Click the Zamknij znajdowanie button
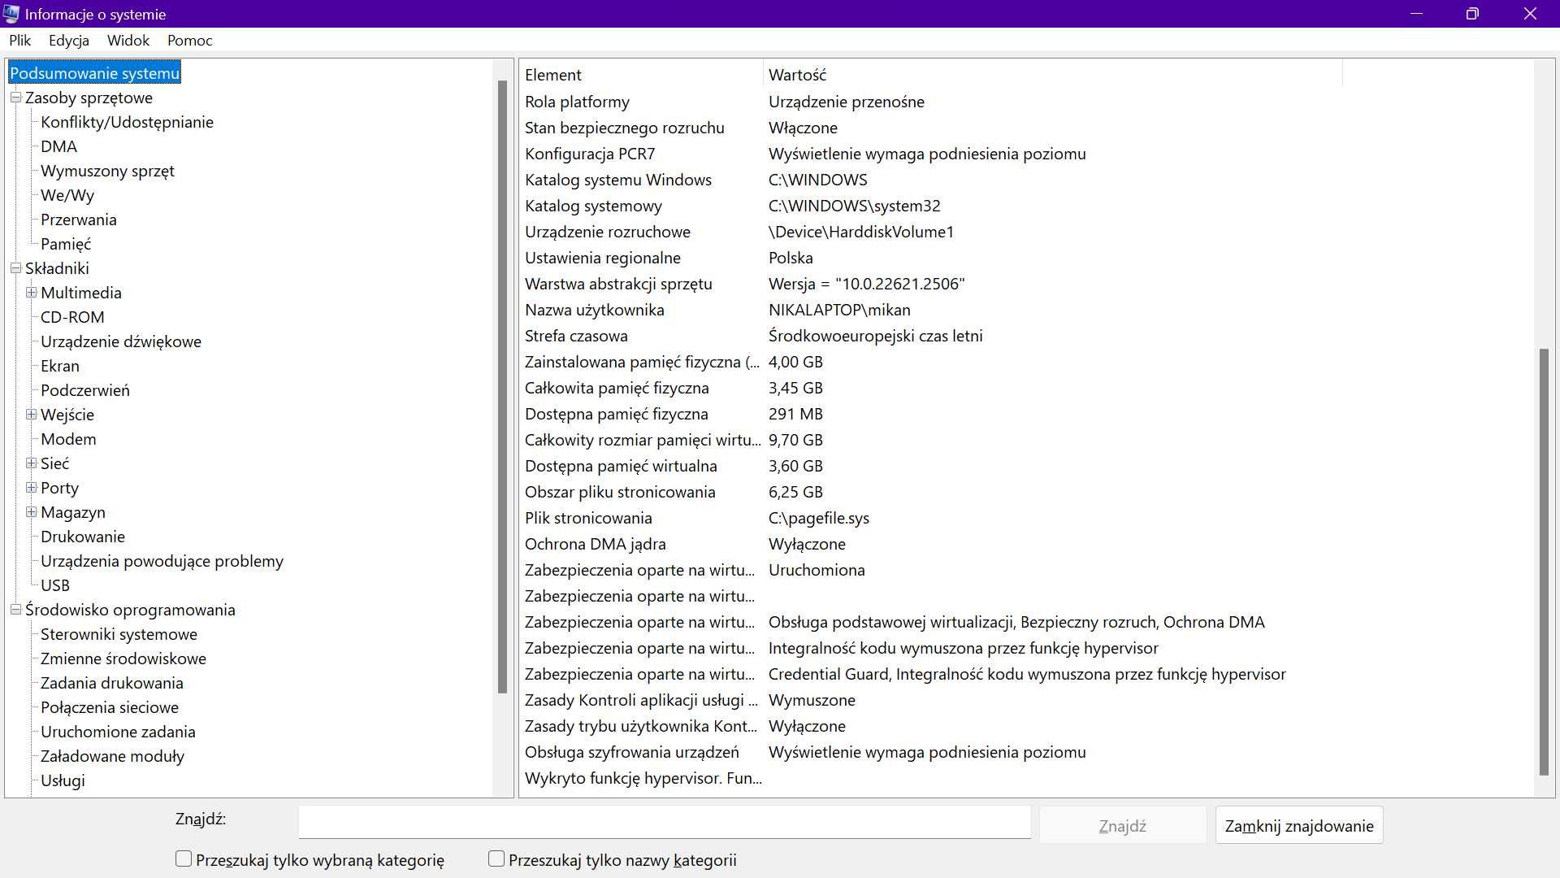Screen dimensions: 1560x878 (1299, 826)
